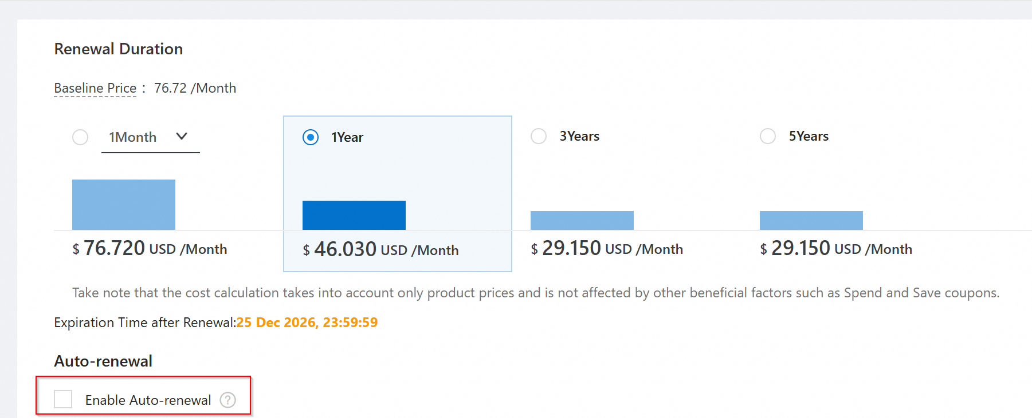Click the 3Years price bar
Image resolution: width=1032 pixels, height=418 pixels.
click(582, 220)
